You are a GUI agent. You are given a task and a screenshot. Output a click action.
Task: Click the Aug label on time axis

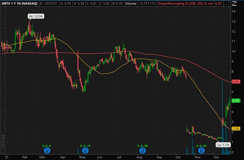coord(139,157)
